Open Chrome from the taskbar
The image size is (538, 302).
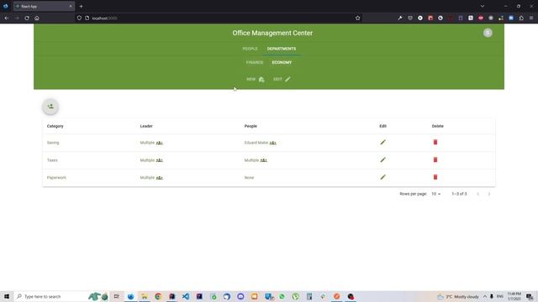click(158, 296)
